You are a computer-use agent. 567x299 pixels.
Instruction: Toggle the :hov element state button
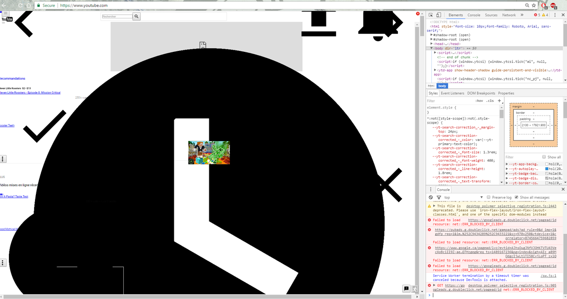[x=480, y=101]
